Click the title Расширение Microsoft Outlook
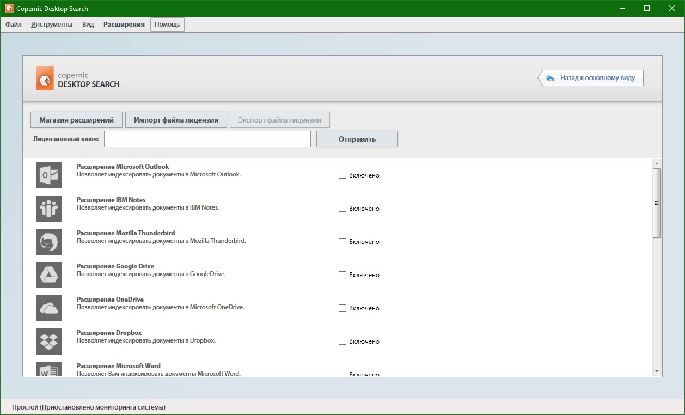The height and width of the screenshot is (415, 685). (x=123, y=167)
